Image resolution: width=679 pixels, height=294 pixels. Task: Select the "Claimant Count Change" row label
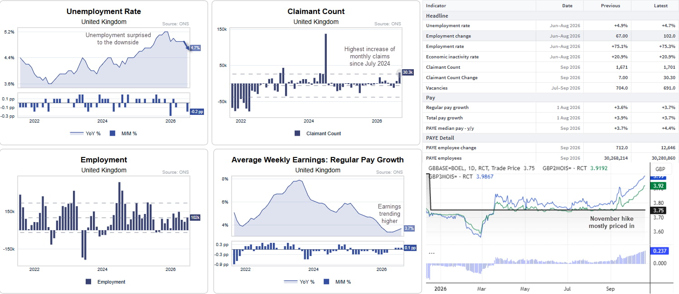452,78
